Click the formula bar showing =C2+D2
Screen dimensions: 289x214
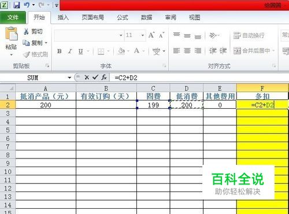[x=199, y=78]
